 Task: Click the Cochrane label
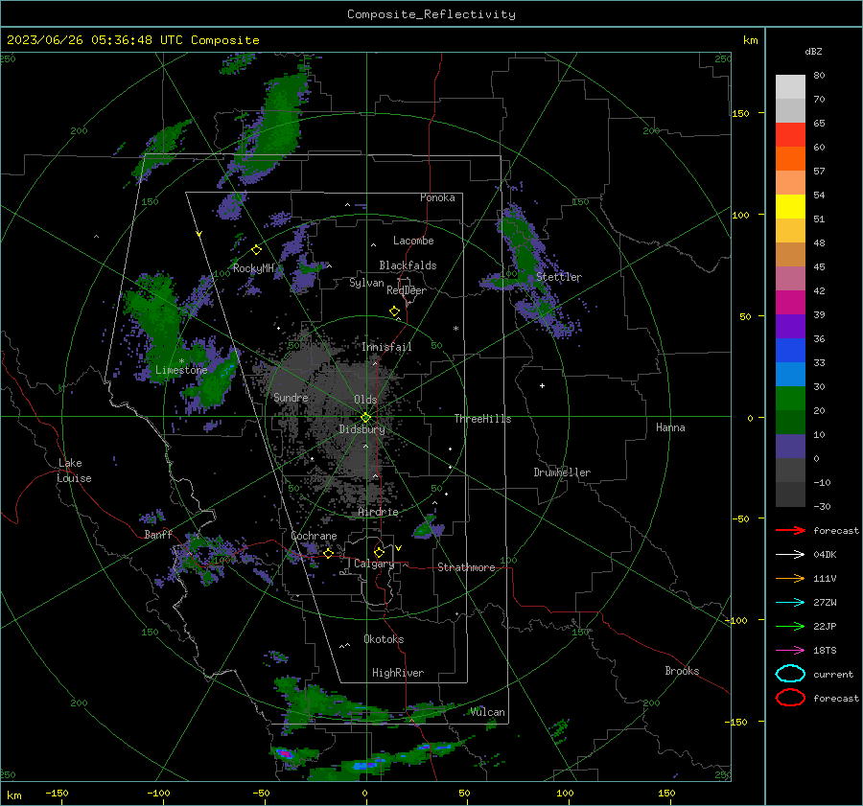[x=314, y=536]
